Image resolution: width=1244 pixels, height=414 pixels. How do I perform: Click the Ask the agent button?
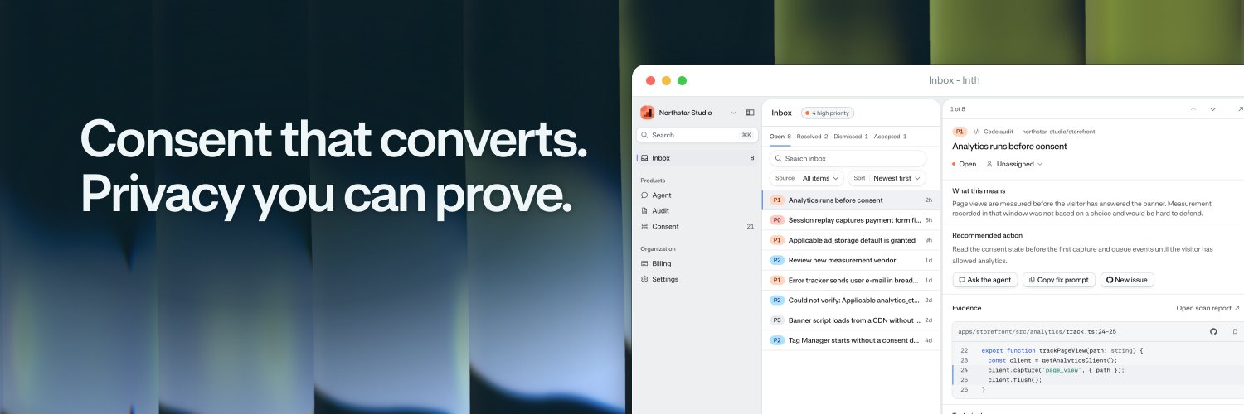tap(985, 280)
